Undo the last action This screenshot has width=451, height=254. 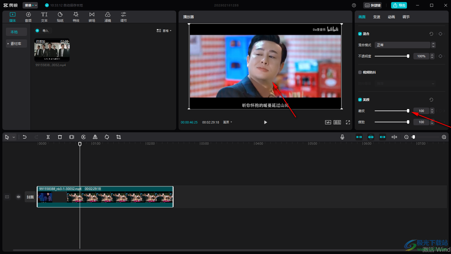tap(25, 137)
